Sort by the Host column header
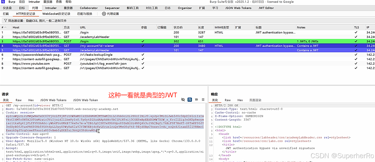 tap(37, 27)
